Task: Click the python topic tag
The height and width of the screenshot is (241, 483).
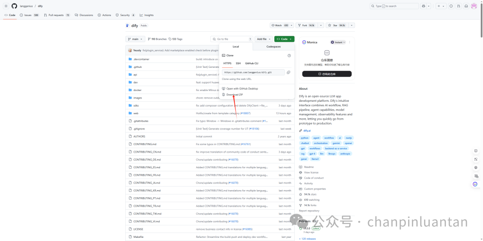Action: [x=305, y=138]
